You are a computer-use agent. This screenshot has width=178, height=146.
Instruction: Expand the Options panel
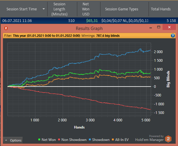(x=13, y=140)
